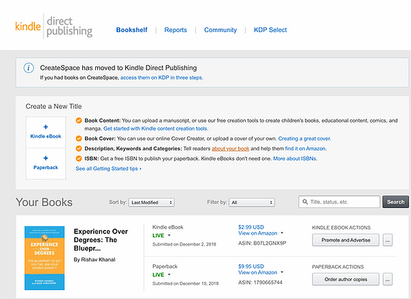The height and width of the screenshot is (299, 411).
Task: Open ellipsis menu beside Promote and Advertise
Action: tap(388, 240)
